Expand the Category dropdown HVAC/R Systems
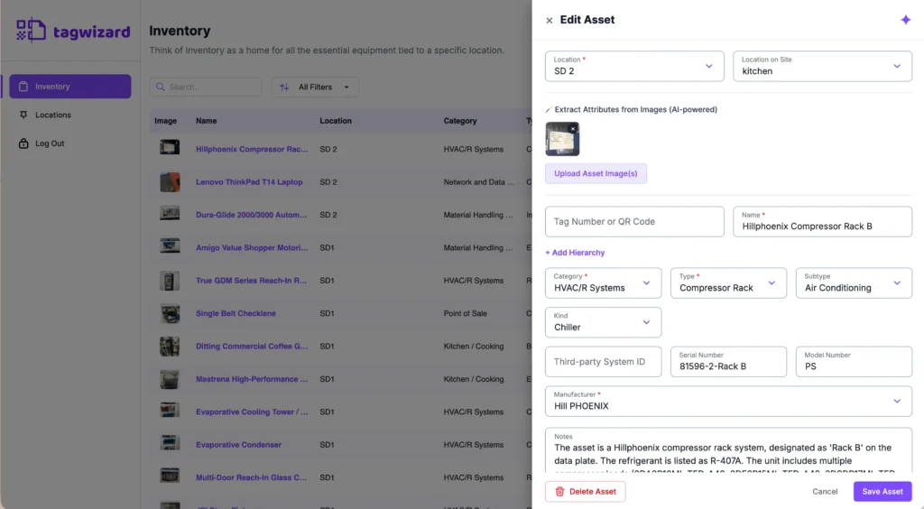This screenshot has height=509, width=924. click(x=603, y=282)
